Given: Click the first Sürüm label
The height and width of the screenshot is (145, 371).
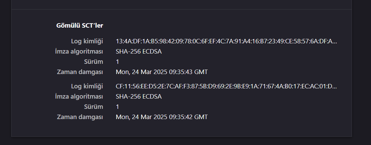Looking at the screenshot, I should 94,62.
